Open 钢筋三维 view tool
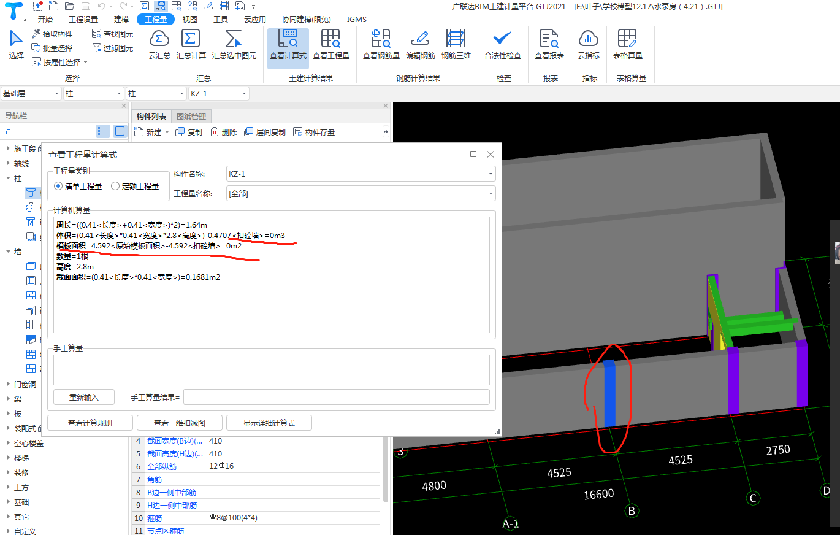840x535 pixels. [456, 45]
